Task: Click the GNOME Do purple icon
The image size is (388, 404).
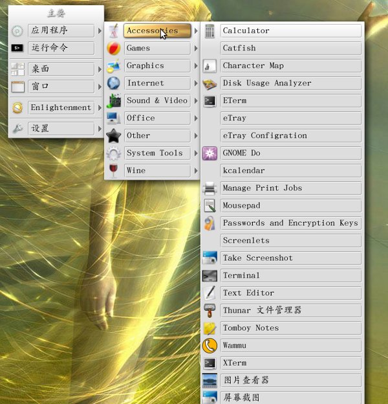Action: (210, 153)
